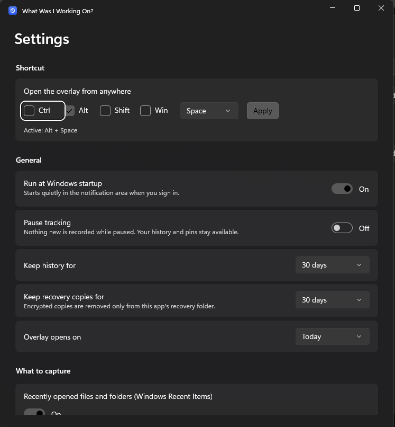Click the 'What to capture' section heading

pyautogui.click(x=43, y=371)
